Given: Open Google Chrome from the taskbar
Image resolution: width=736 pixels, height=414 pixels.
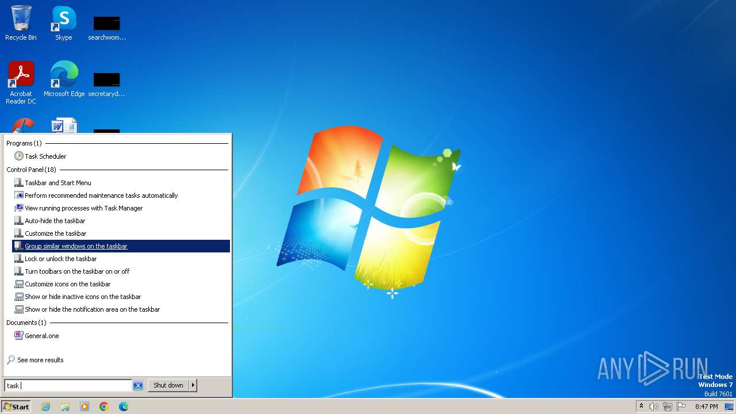Looking at the screenshot, I should coord(104,407).
